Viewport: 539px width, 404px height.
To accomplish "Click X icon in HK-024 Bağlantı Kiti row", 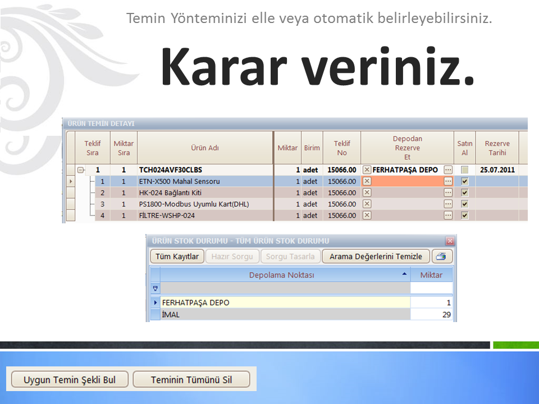I will (x=367, y=192).
